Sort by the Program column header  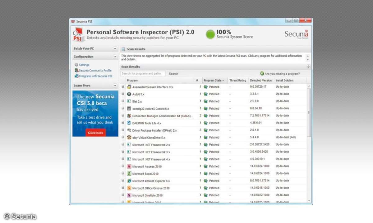[159, 81]
